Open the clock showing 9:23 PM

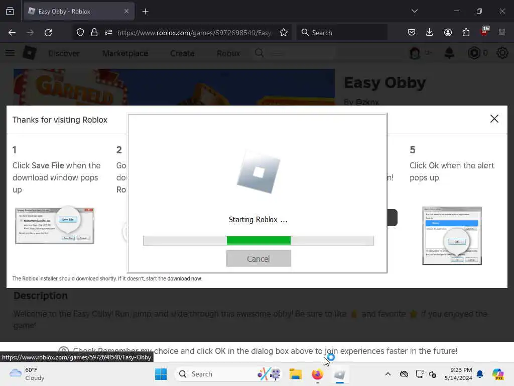point(458,374)
